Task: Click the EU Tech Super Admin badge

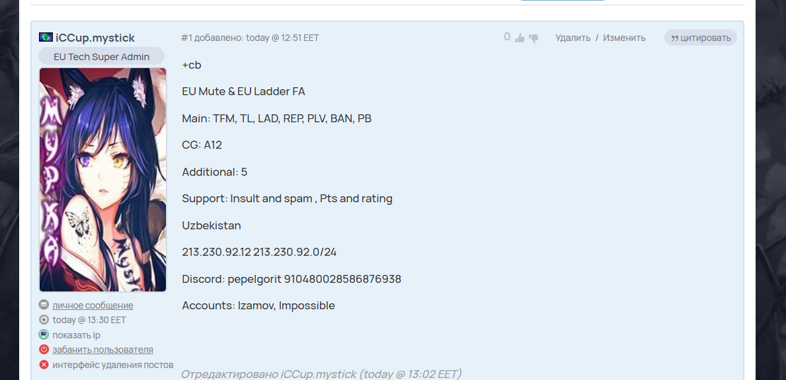Action: [102, 56]
